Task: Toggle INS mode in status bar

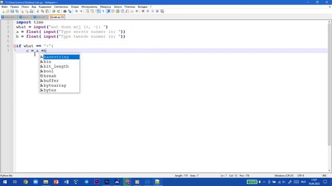Action: pos(324,176)
